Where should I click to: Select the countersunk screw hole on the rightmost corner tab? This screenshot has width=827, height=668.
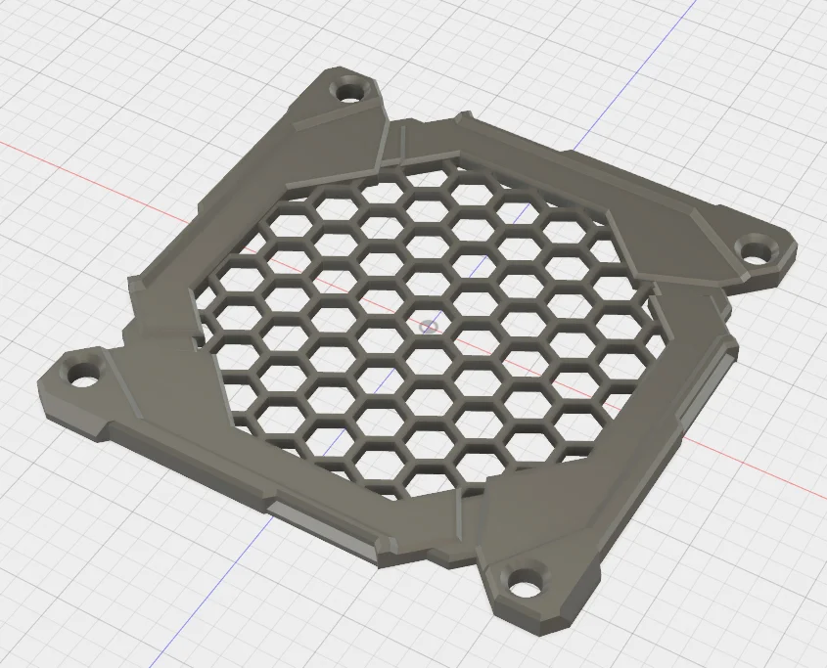pyautogui.click(x=758, y=250)
